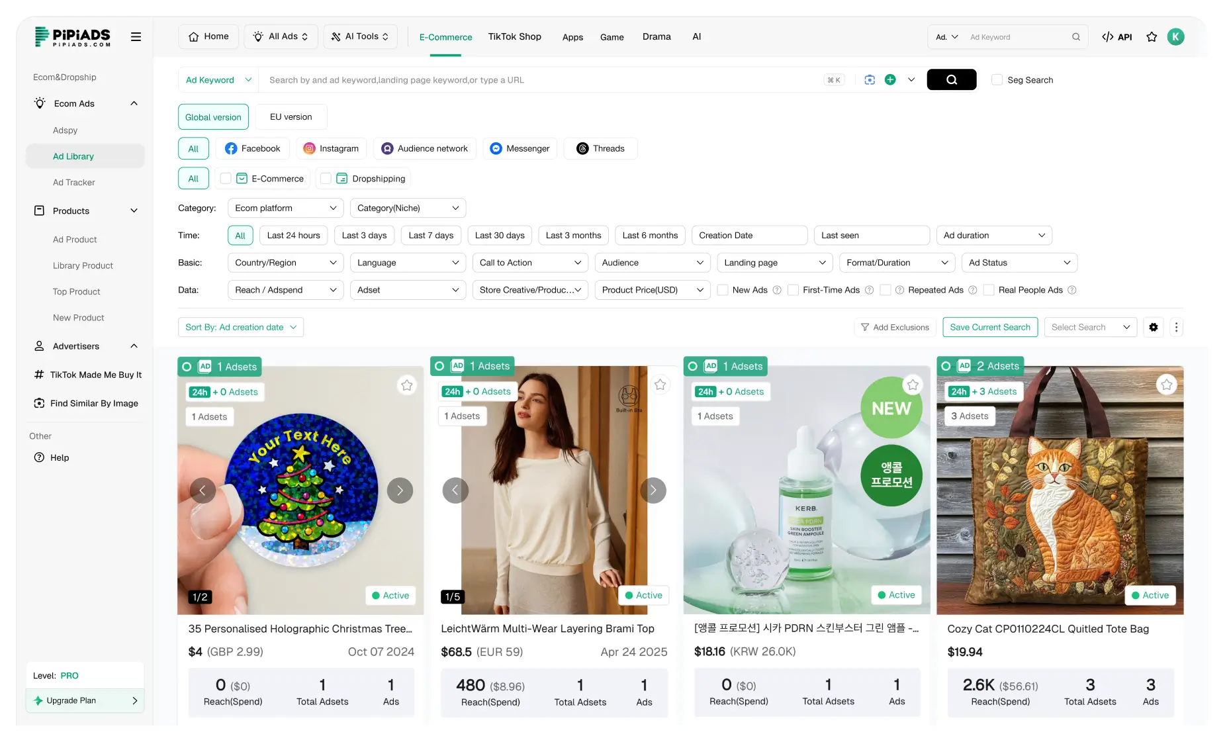Open the hamburger menu next to PiPiADS logo

click(x=136, y=36)
